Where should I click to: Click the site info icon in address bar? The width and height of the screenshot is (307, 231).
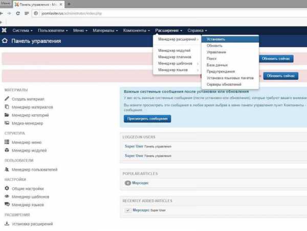pos(36,13)
